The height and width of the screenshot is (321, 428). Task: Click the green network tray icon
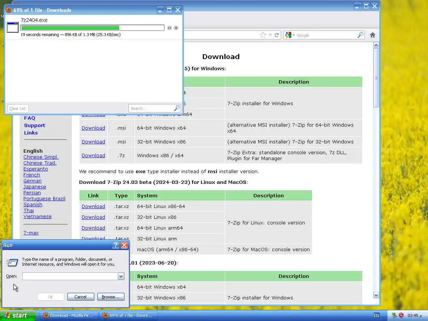[394, 315]
